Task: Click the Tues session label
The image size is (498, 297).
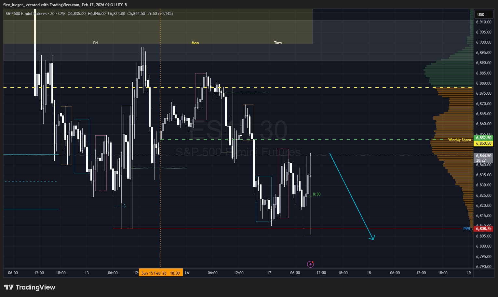Action: coord(278,43)
